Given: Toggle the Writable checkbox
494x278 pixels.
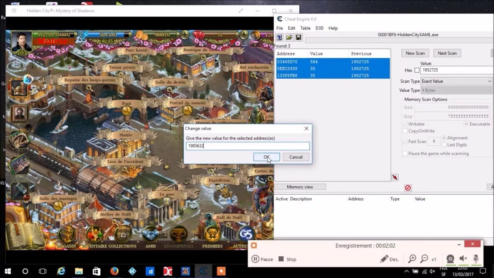Looking at the screenshot, I should 405,124.
